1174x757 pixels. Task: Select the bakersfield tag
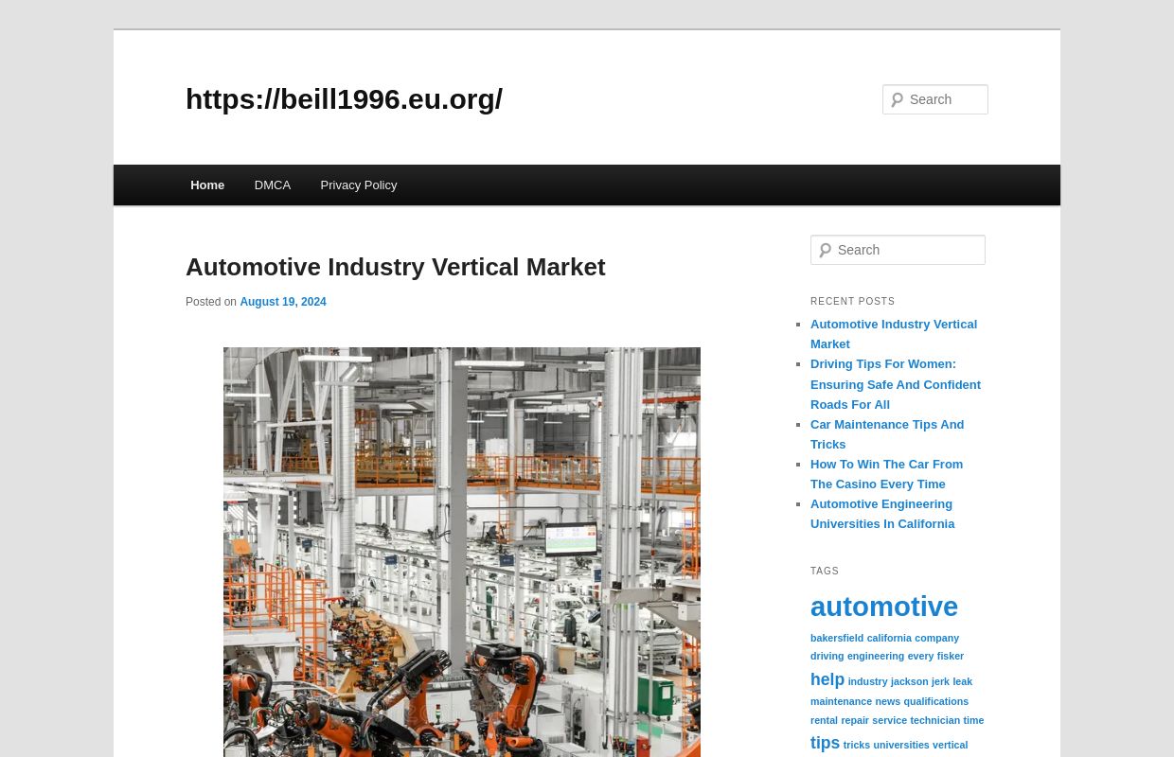[x=837, y=638]
